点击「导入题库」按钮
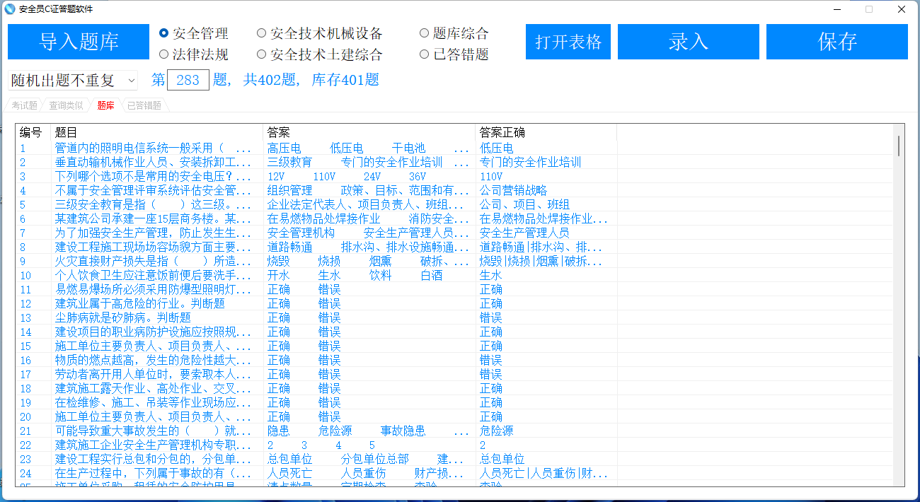The image size is (920, 502). coord(78,42)
